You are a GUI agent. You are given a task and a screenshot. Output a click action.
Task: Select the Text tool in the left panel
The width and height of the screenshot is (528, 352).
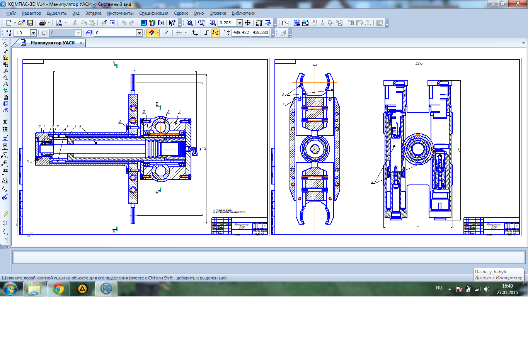click(x=5, y=121)
